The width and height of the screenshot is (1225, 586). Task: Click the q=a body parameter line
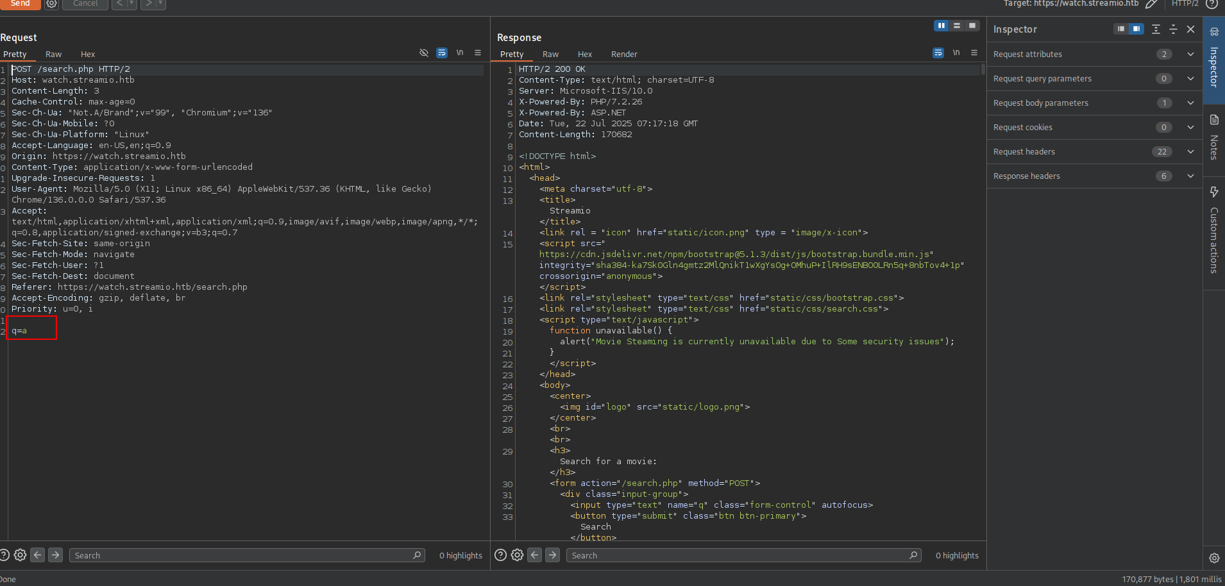pyautogui.click(x=19, y=331)
